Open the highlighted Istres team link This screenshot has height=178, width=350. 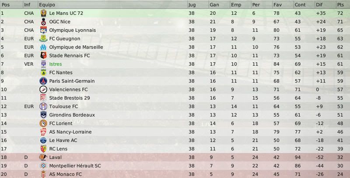point(56,64)
